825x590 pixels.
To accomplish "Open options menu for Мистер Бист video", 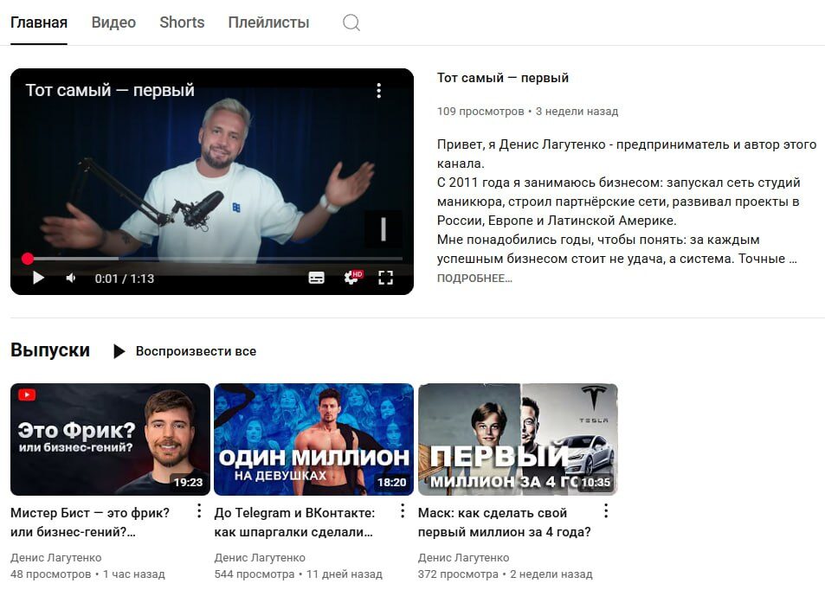I will point(199,510).
